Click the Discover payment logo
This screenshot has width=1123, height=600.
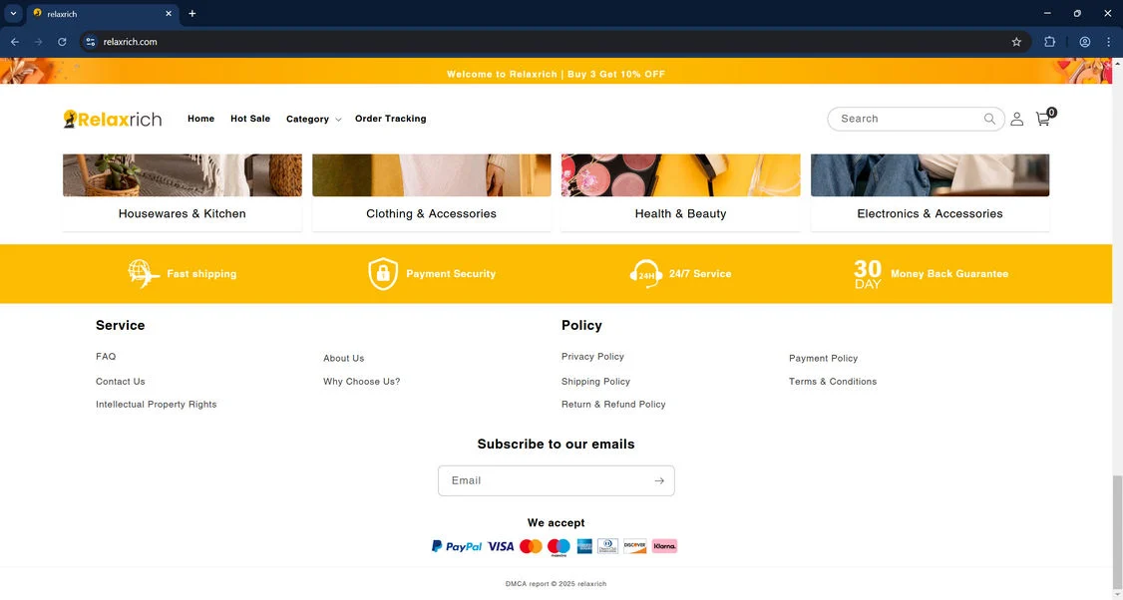pos(634,546)
